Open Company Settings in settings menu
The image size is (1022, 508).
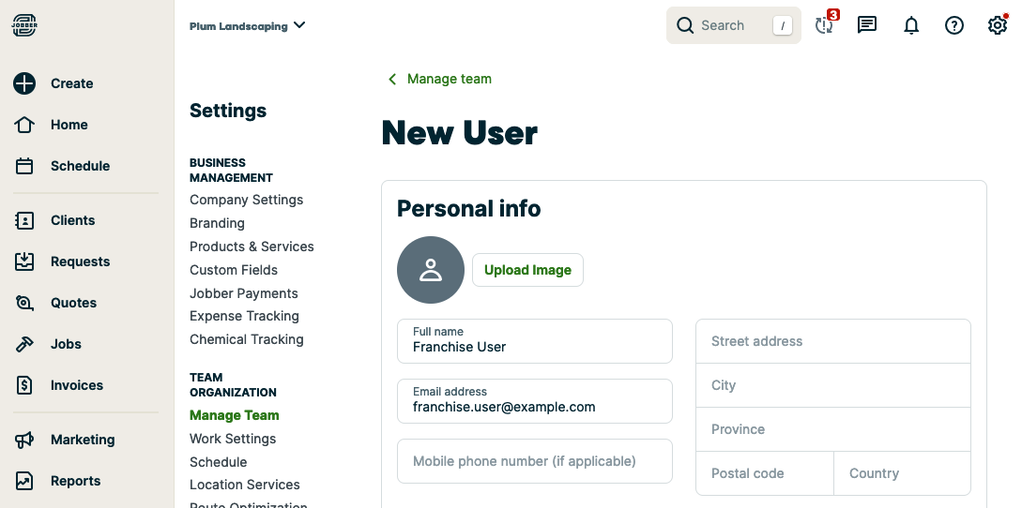pyautogui.click(x=246, y=200)
